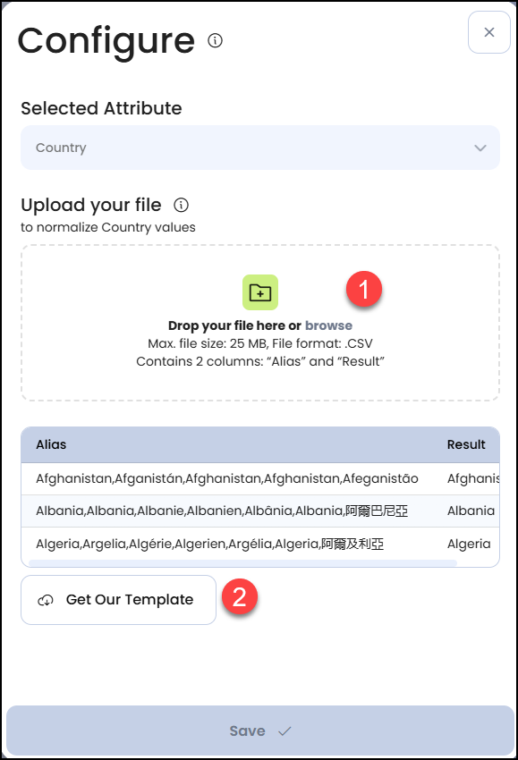Click the checkmark icon inside Save button
Image resolution: width=518 pixels, height=760 pixels.
tap(284, 730)
